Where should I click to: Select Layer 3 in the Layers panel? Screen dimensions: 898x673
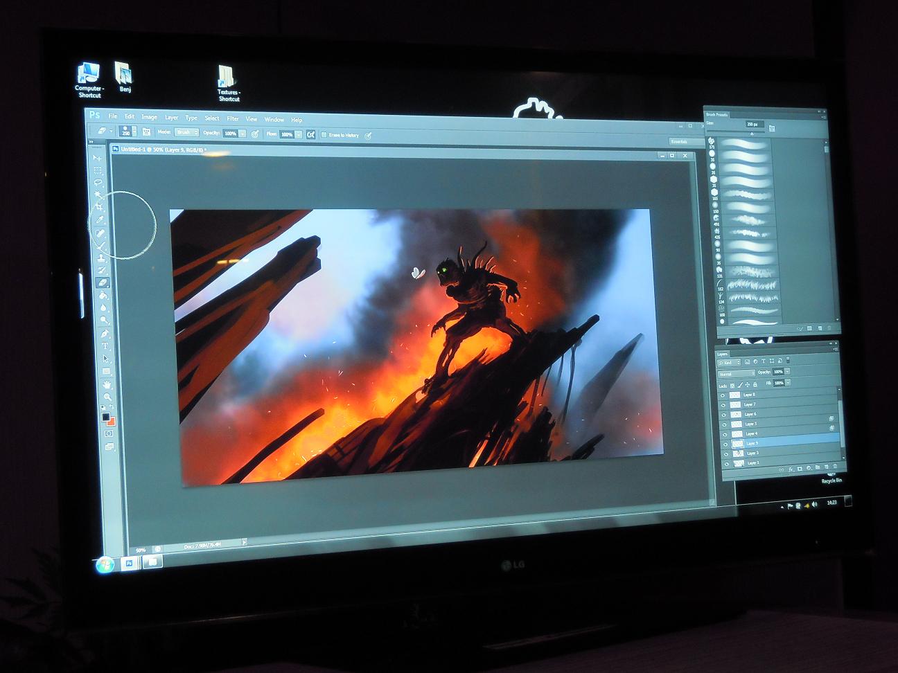coord(752,454)
